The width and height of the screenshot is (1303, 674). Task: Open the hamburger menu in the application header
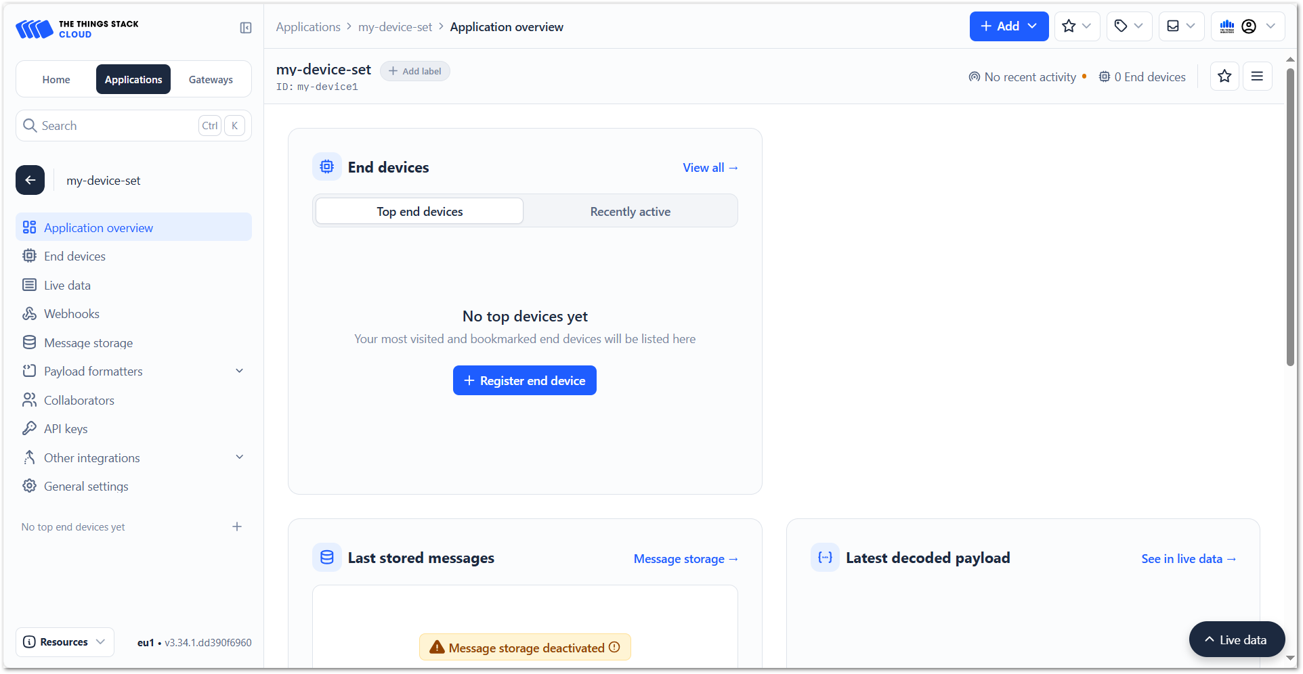point(1257,76)
